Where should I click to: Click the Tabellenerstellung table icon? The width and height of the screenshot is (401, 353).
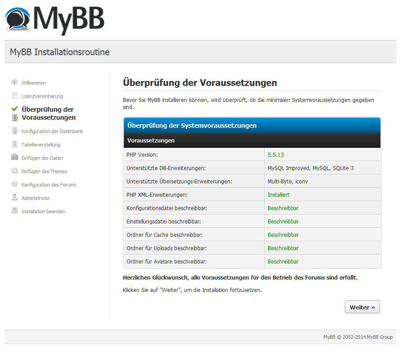(15, 144)
